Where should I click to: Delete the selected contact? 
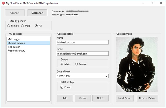[x=100, y=98]
